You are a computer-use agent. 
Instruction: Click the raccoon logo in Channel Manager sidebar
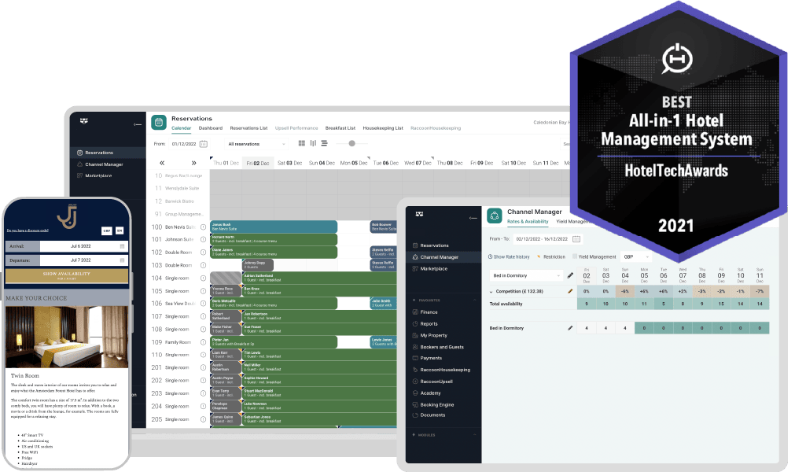(420, 214)
